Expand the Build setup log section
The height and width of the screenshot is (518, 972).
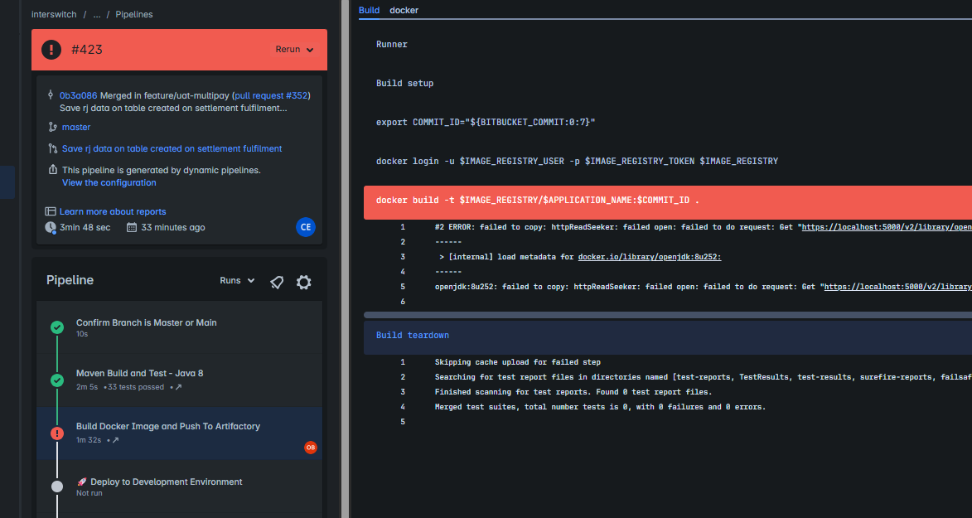pos(404,84)
